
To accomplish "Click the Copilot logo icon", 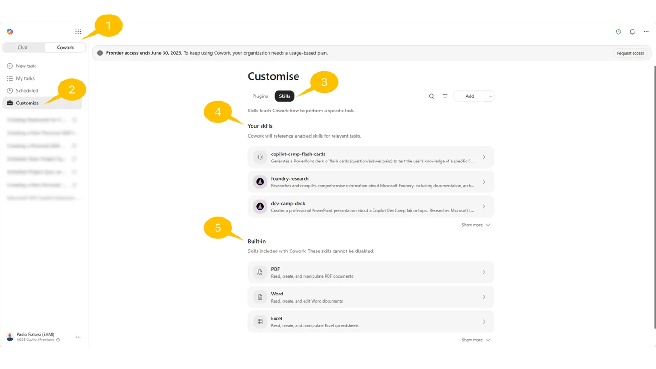I will point(10,32).
